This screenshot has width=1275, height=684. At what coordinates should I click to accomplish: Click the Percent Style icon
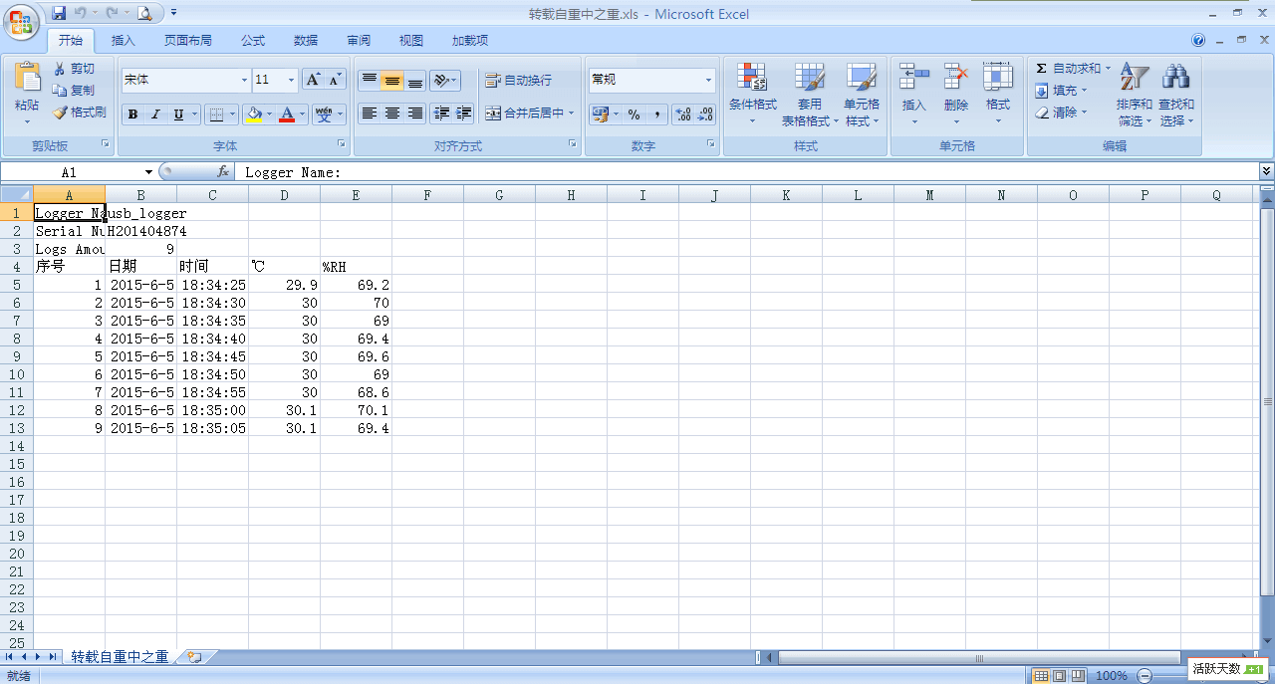(634, 114)
